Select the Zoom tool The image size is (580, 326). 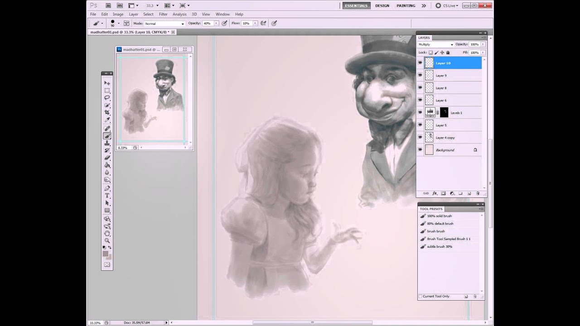click(107, 240)
